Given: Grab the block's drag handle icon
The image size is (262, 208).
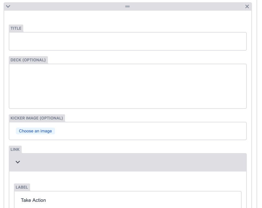Looking at the screenshot, I should tap(127, 6).
